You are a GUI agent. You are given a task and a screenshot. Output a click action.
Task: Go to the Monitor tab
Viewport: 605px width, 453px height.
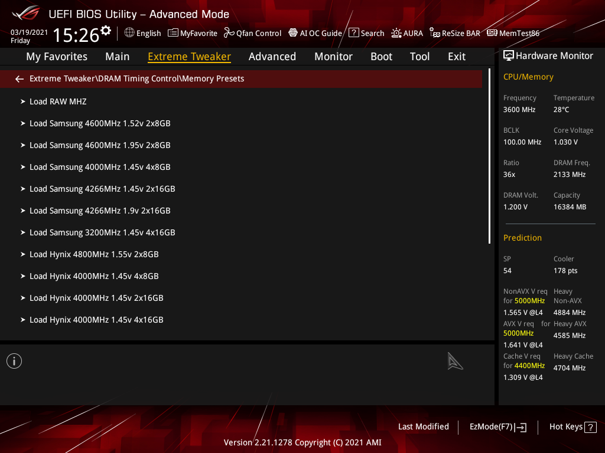[333, 56]
